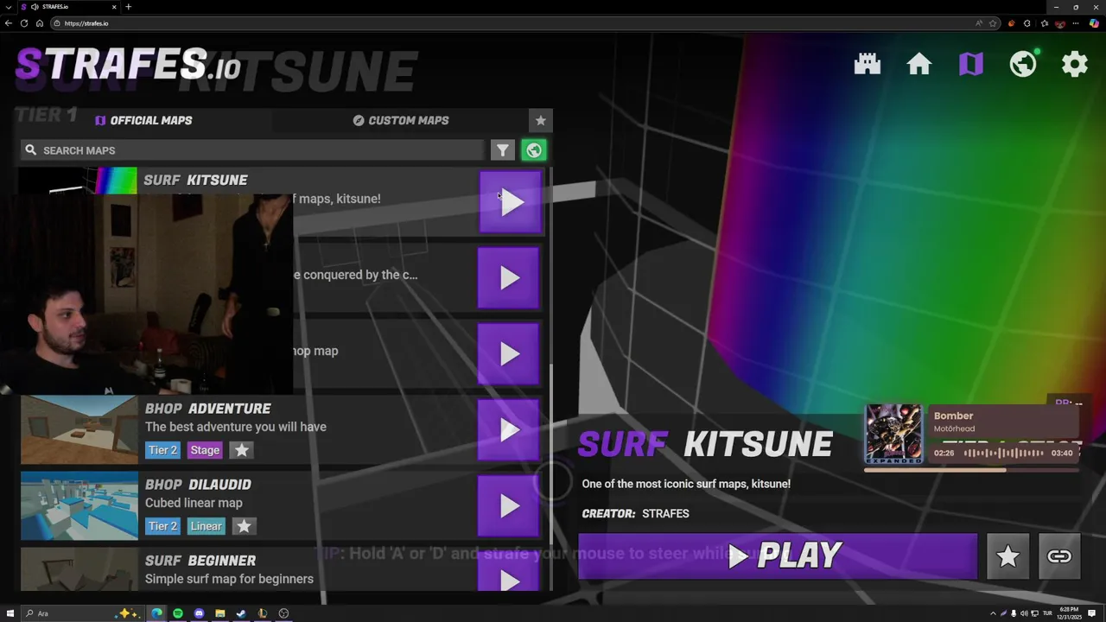Select the Surf Kitsune thumbnail
Image resolution: width=1106 pixels, height=622 pixels.
(79, 181)
